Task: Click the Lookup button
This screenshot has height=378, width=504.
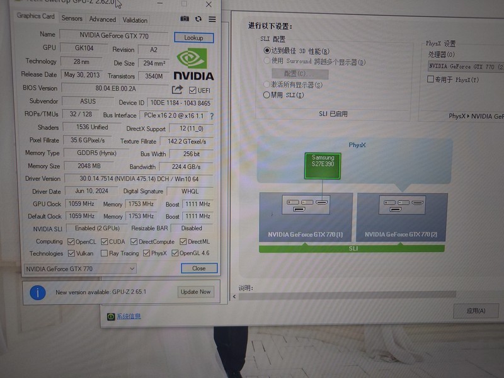Action: point(193,38)
